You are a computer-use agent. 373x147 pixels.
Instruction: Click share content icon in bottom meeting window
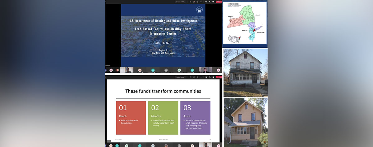(x=214, y=77)
